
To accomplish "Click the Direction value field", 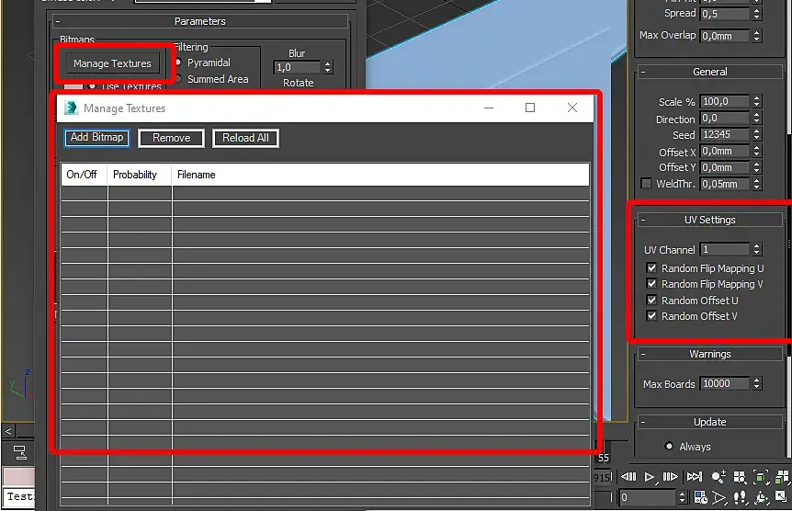I will coord(725,119).
